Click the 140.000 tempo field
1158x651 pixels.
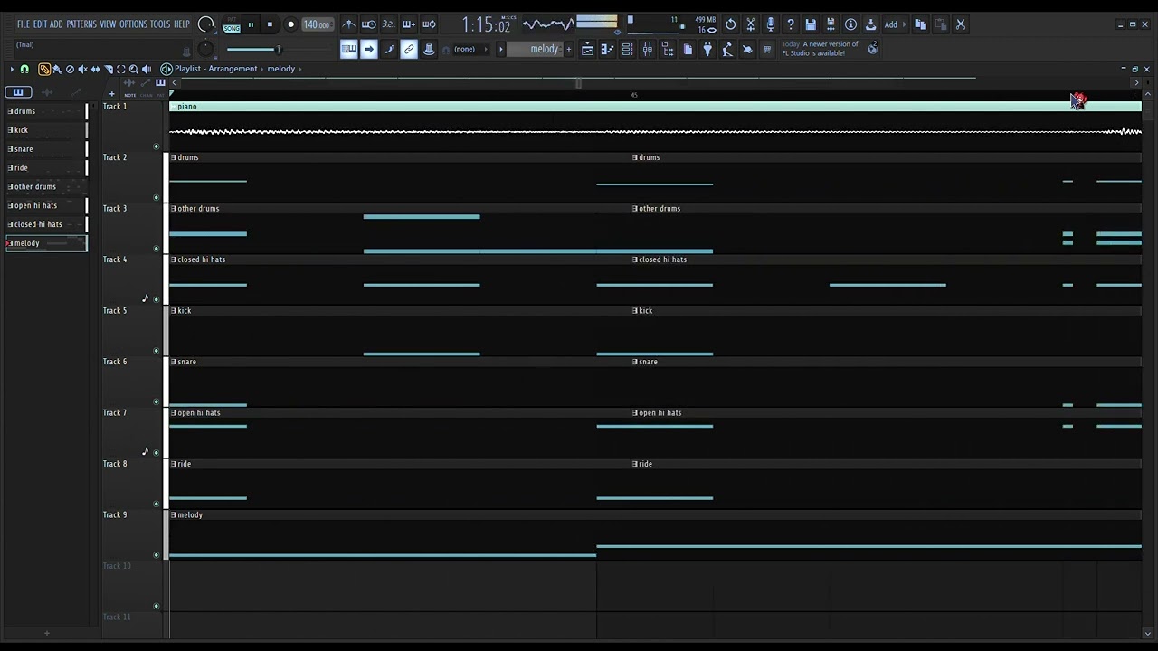coord(318,24)
